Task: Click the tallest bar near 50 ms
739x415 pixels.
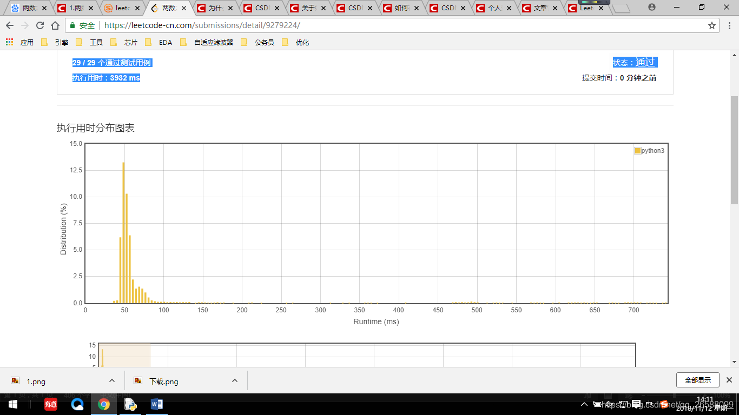Action: click(x=123, y=232)
